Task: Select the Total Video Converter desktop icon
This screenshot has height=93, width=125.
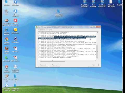Action: 7,87
